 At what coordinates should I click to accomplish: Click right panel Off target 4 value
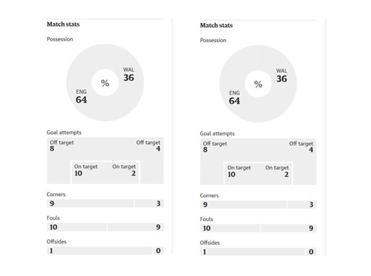tap(311, 149)
